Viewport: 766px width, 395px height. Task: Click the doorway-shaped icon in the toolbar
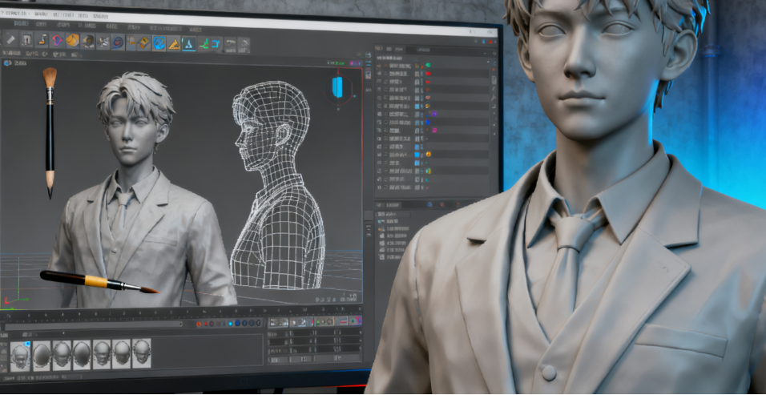tap(27, 40)
